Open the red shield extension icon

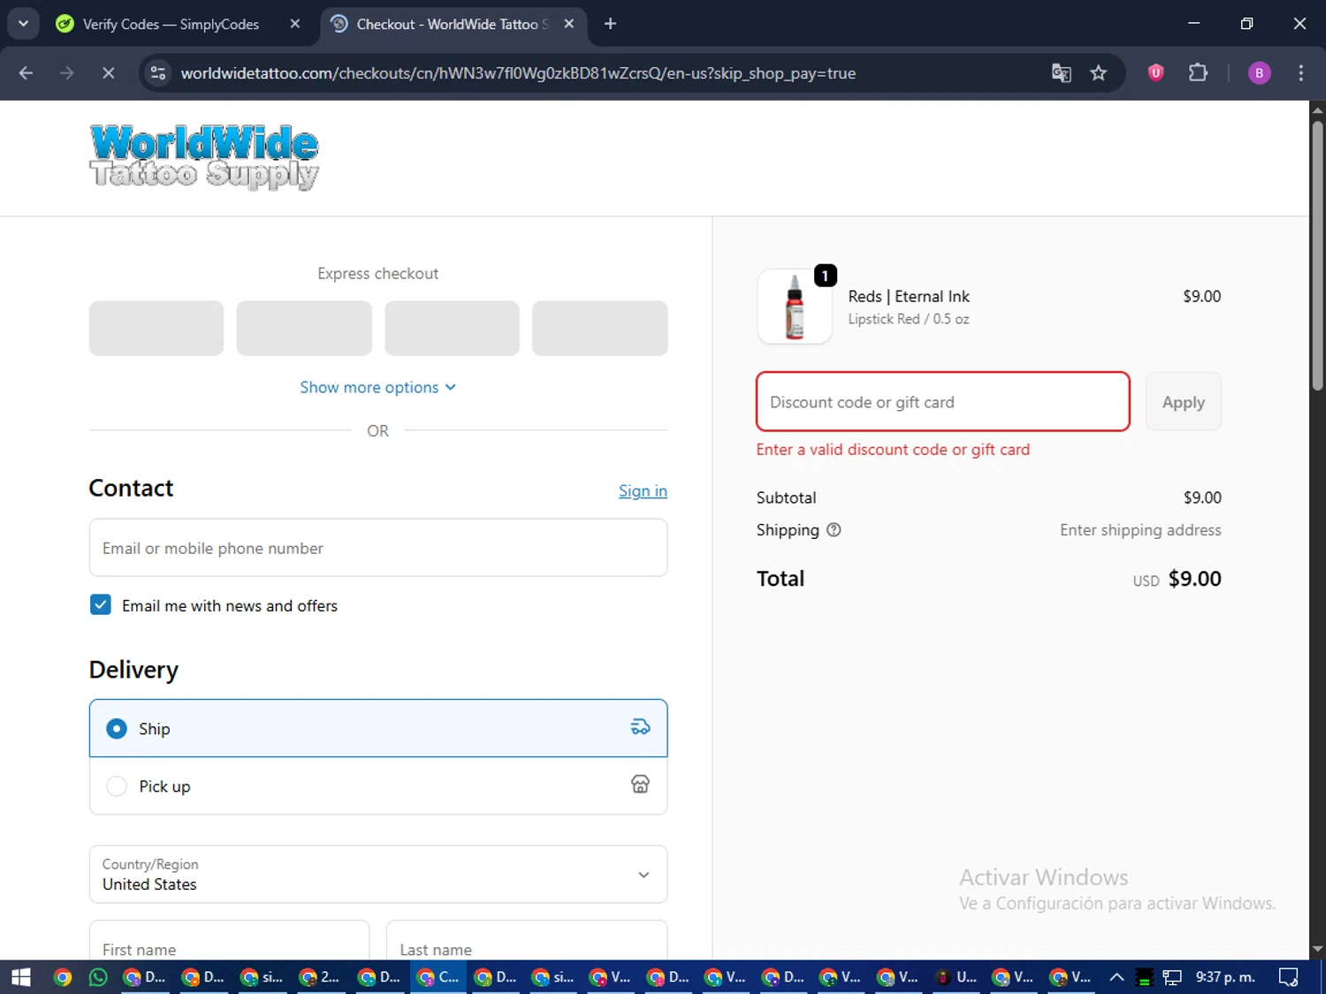pos(1155,73)
